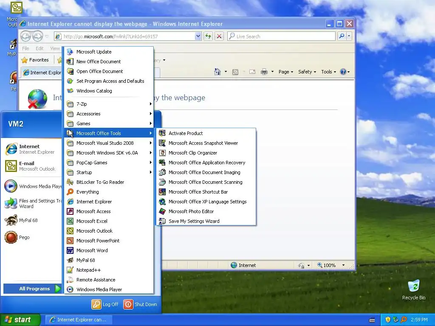Viewport: 435px width, 326px height.
Task: Launch Microsoft Excel from programs list
Action: (x=109, y=221)
